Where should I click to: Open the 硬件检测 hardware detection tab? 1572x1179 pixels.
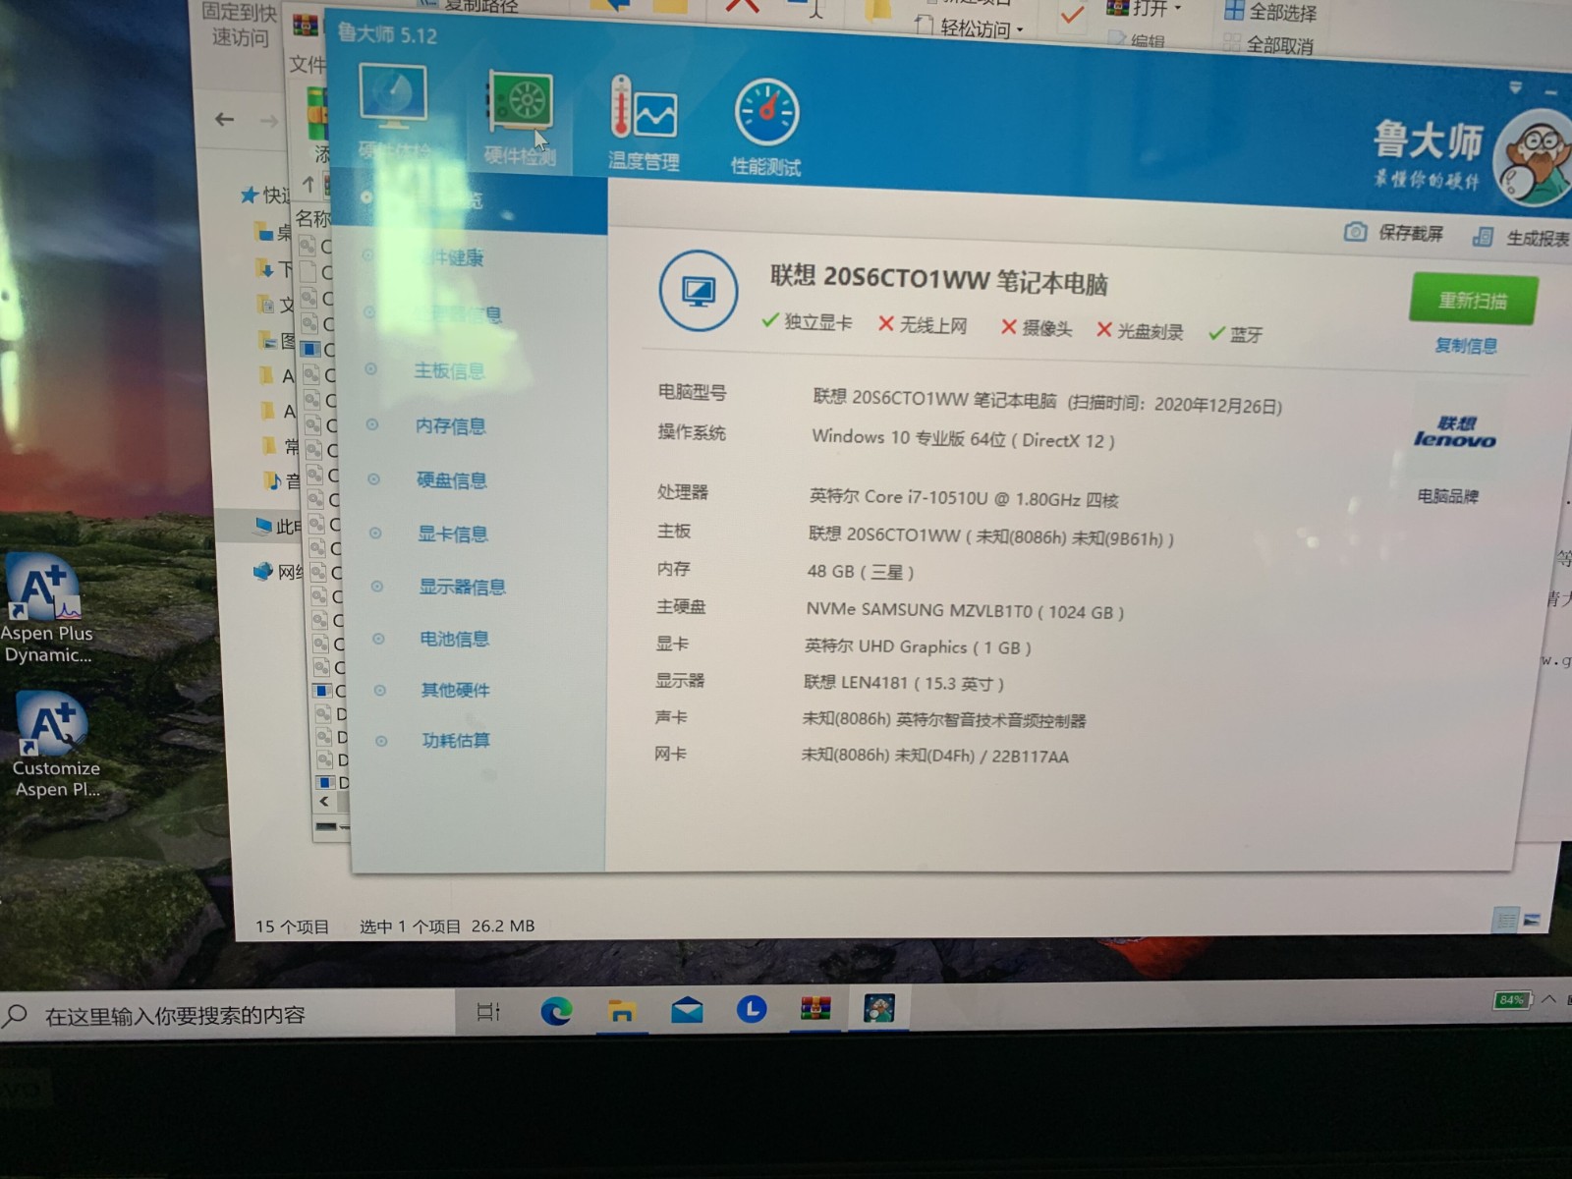(x=520, y=118)
